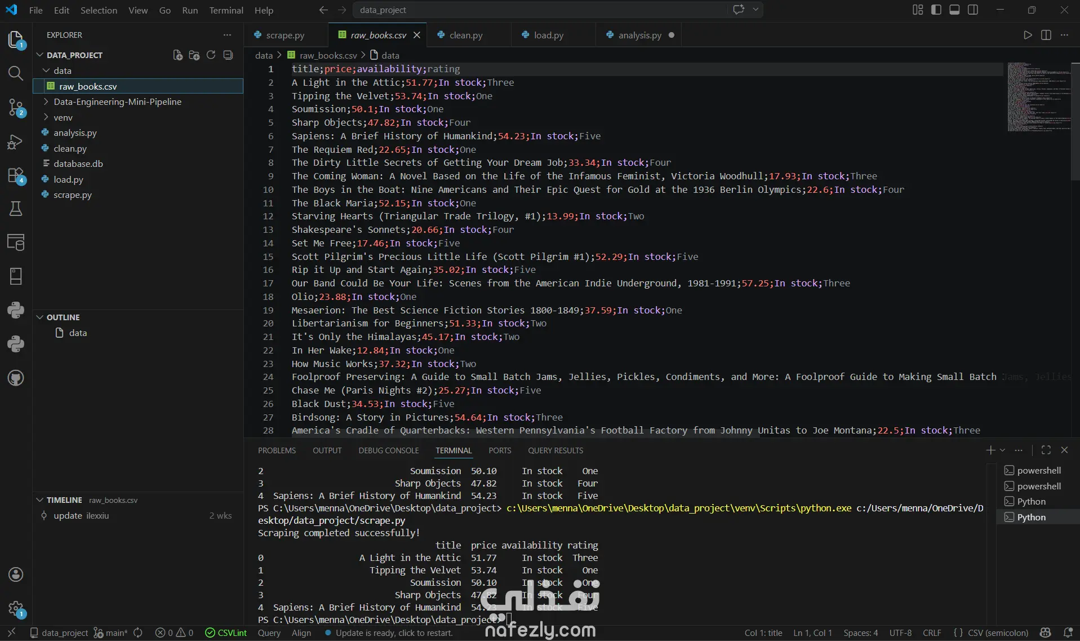The image size is (1080, 641).
Task: Open the Copilot chat dropdown arrow
Action: click(x=756, y=10)
